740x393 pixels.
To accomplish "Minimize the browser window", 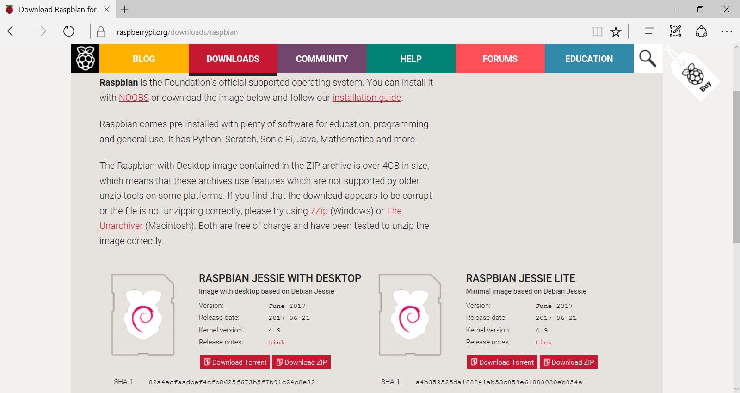I will pyautogui.click(x=674, y=9).
